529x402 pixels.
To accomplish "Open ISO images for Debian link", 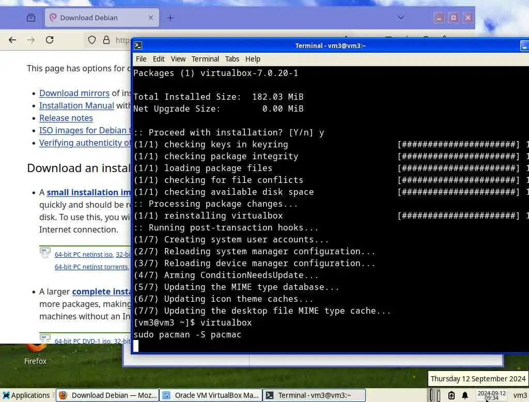I will pos(85,130).
